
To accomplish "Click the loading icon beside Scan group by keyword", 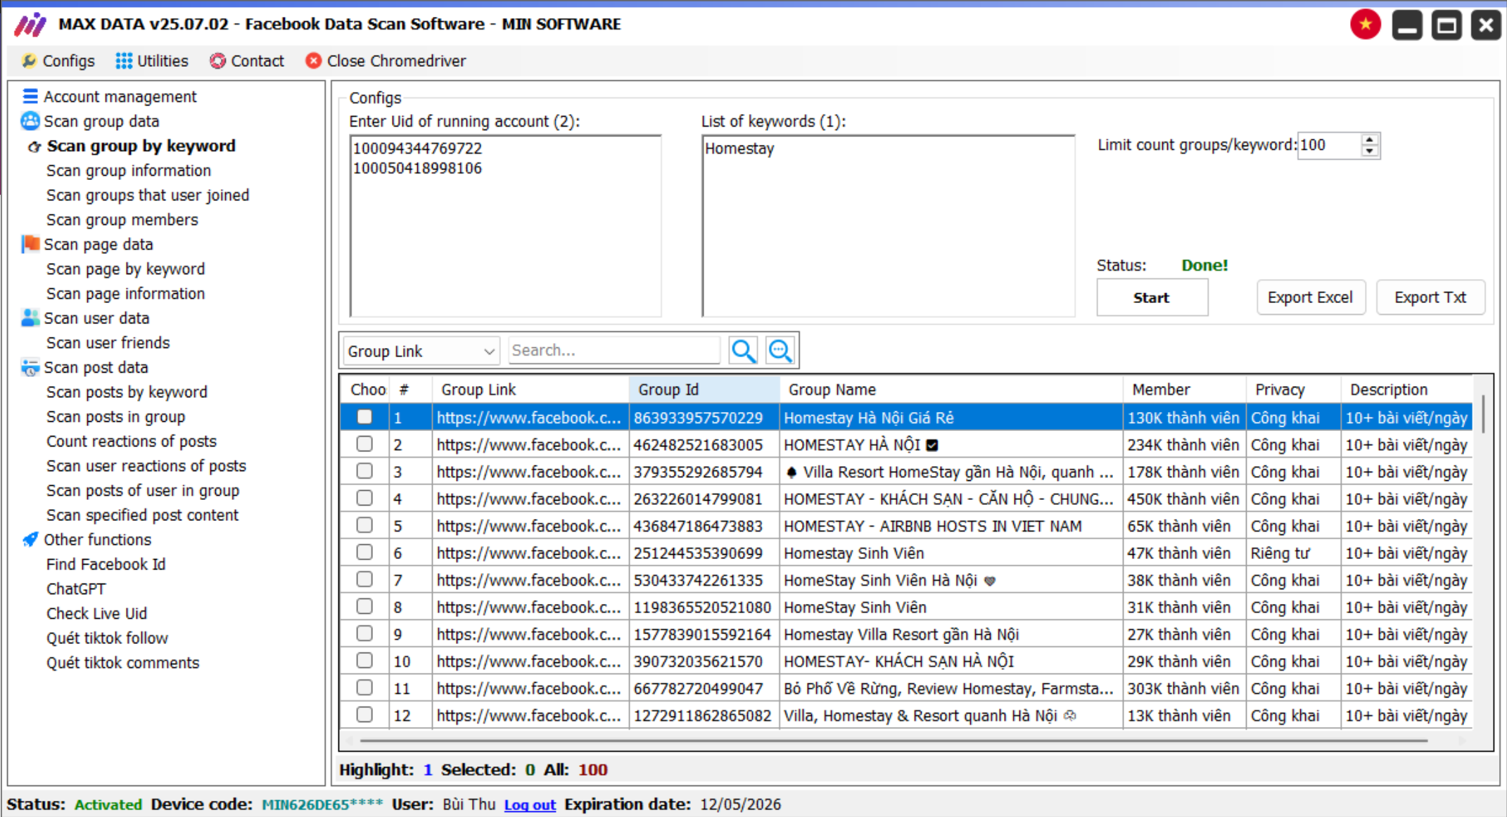I will [34, 147].
